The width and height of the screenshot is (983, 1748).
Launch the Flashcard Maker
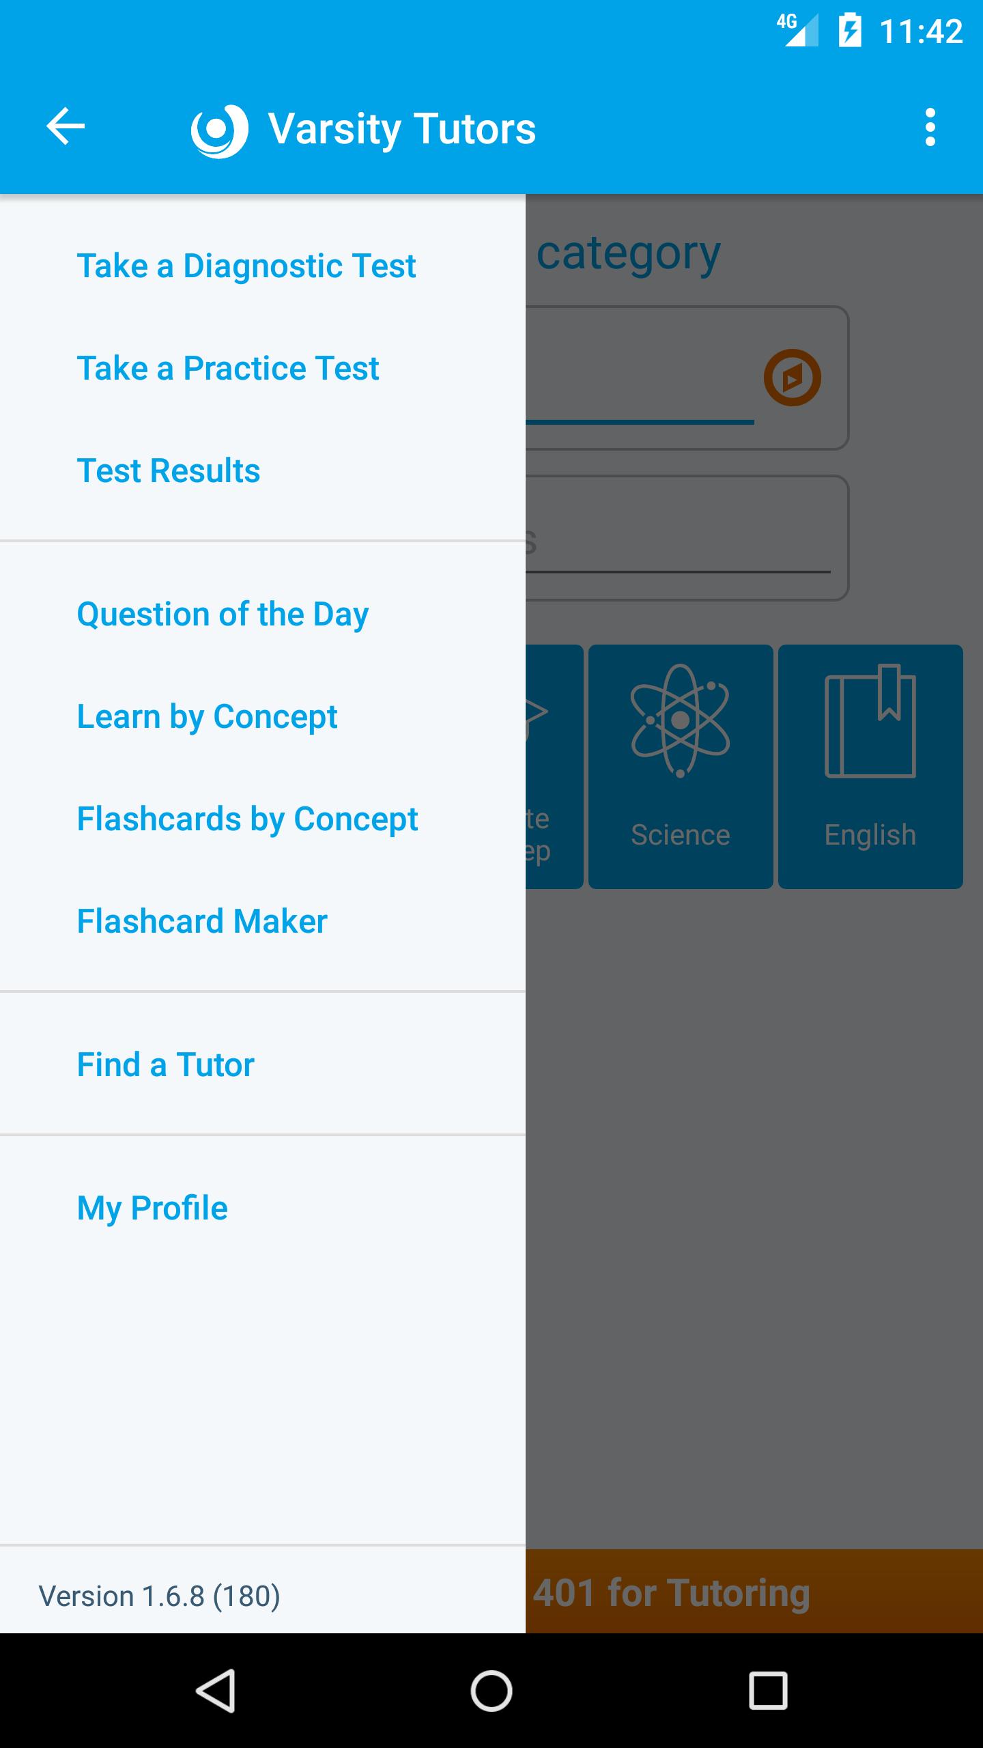click(202, 921)
